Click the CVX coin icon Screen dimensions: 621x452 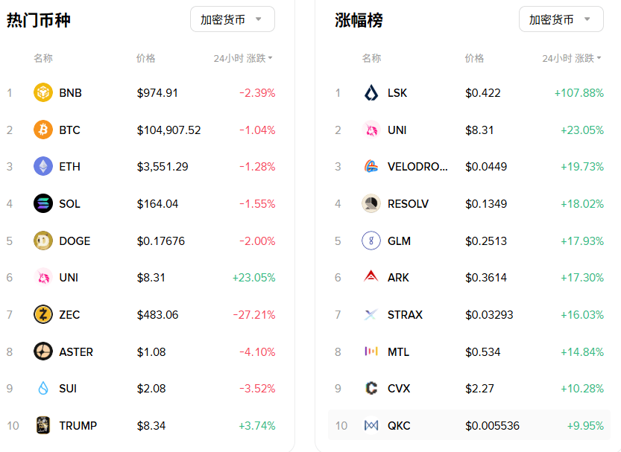[x=371, y=388]
